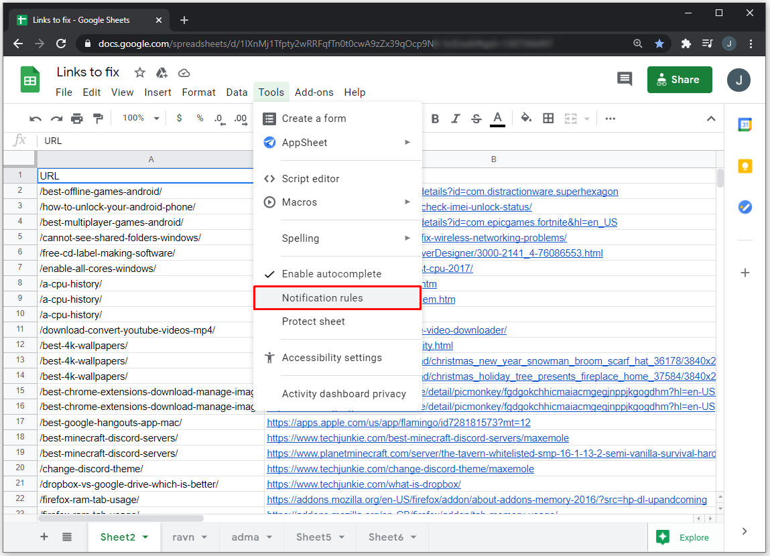
Task: Toggle italic formatting
Action: pos(456,119)
